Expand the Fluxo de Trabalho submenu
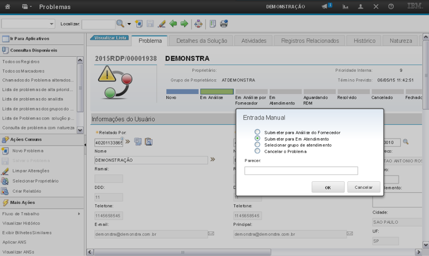The width and height of the screenshot is (429, 256). [79, 214]
